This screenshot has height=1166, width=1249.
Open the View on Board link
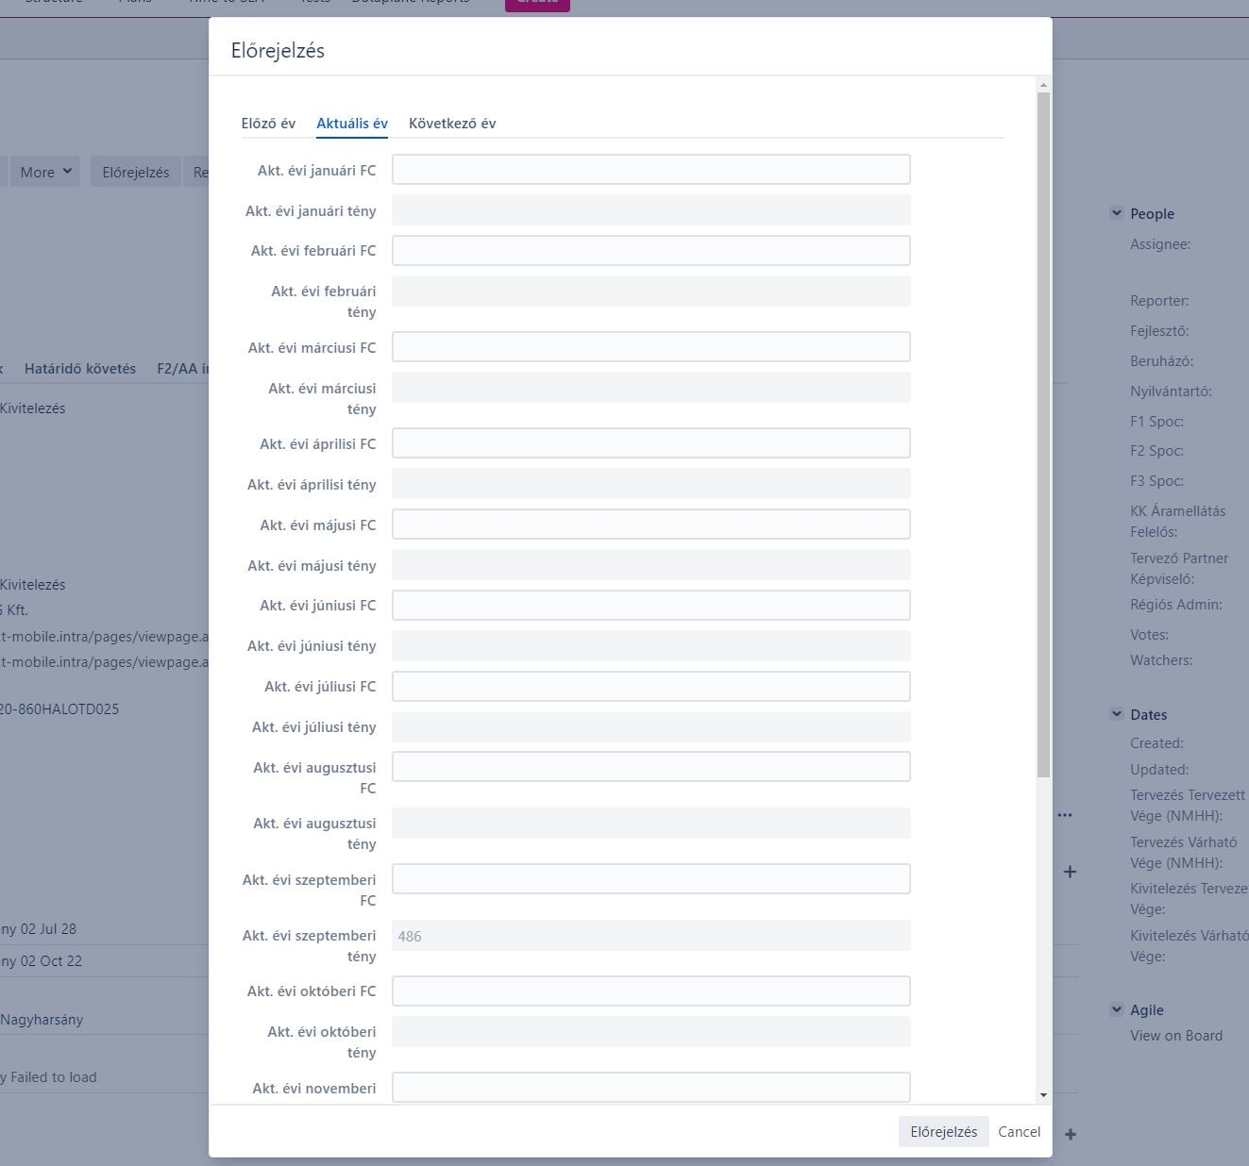tap(1176, 1036)
